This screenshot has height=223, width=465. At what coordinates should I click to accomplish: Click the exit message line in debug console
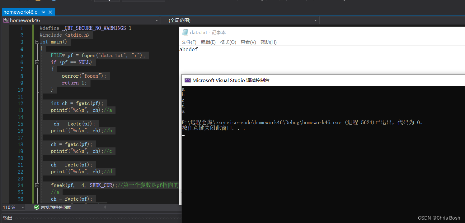point(303,122)
